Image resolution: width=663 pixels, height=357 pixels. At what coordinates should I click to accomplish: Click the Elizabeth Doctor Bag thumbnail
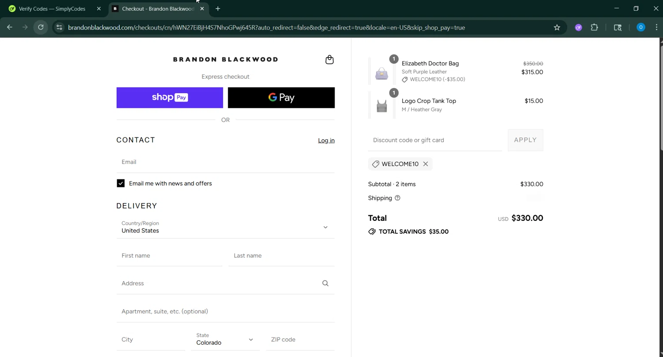pos(381,72)
